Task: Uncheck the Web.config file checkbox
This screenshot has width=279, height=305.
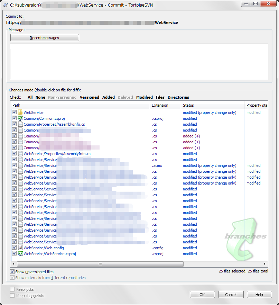Action: point(14,248)
